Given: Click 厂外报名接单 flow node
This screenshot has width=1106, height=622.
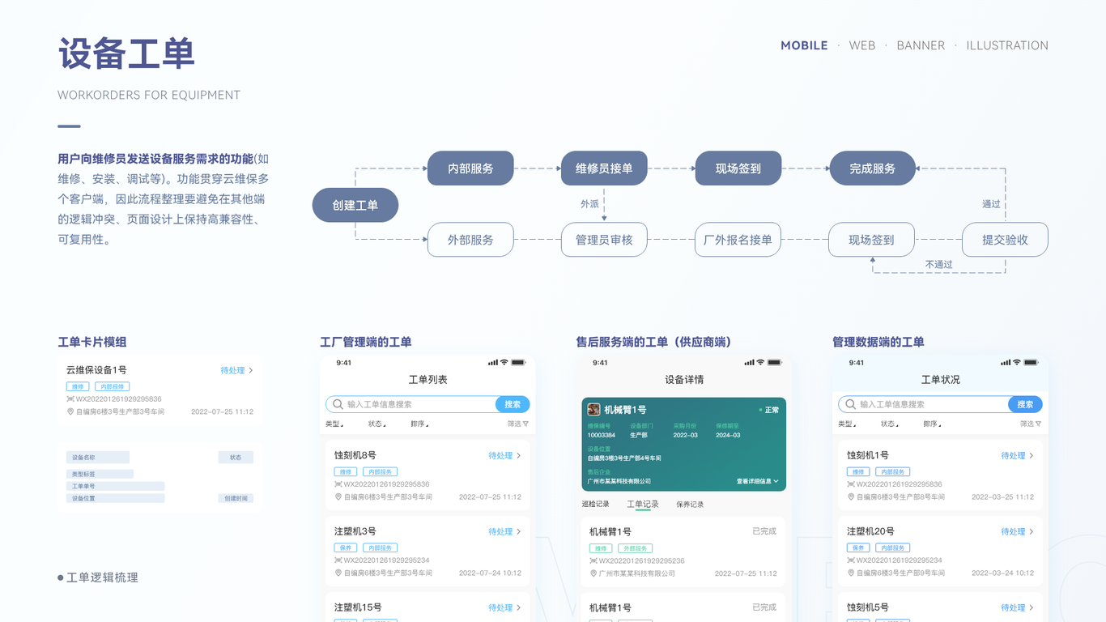Looking at the screenshot, I should [x=738, y=240].
